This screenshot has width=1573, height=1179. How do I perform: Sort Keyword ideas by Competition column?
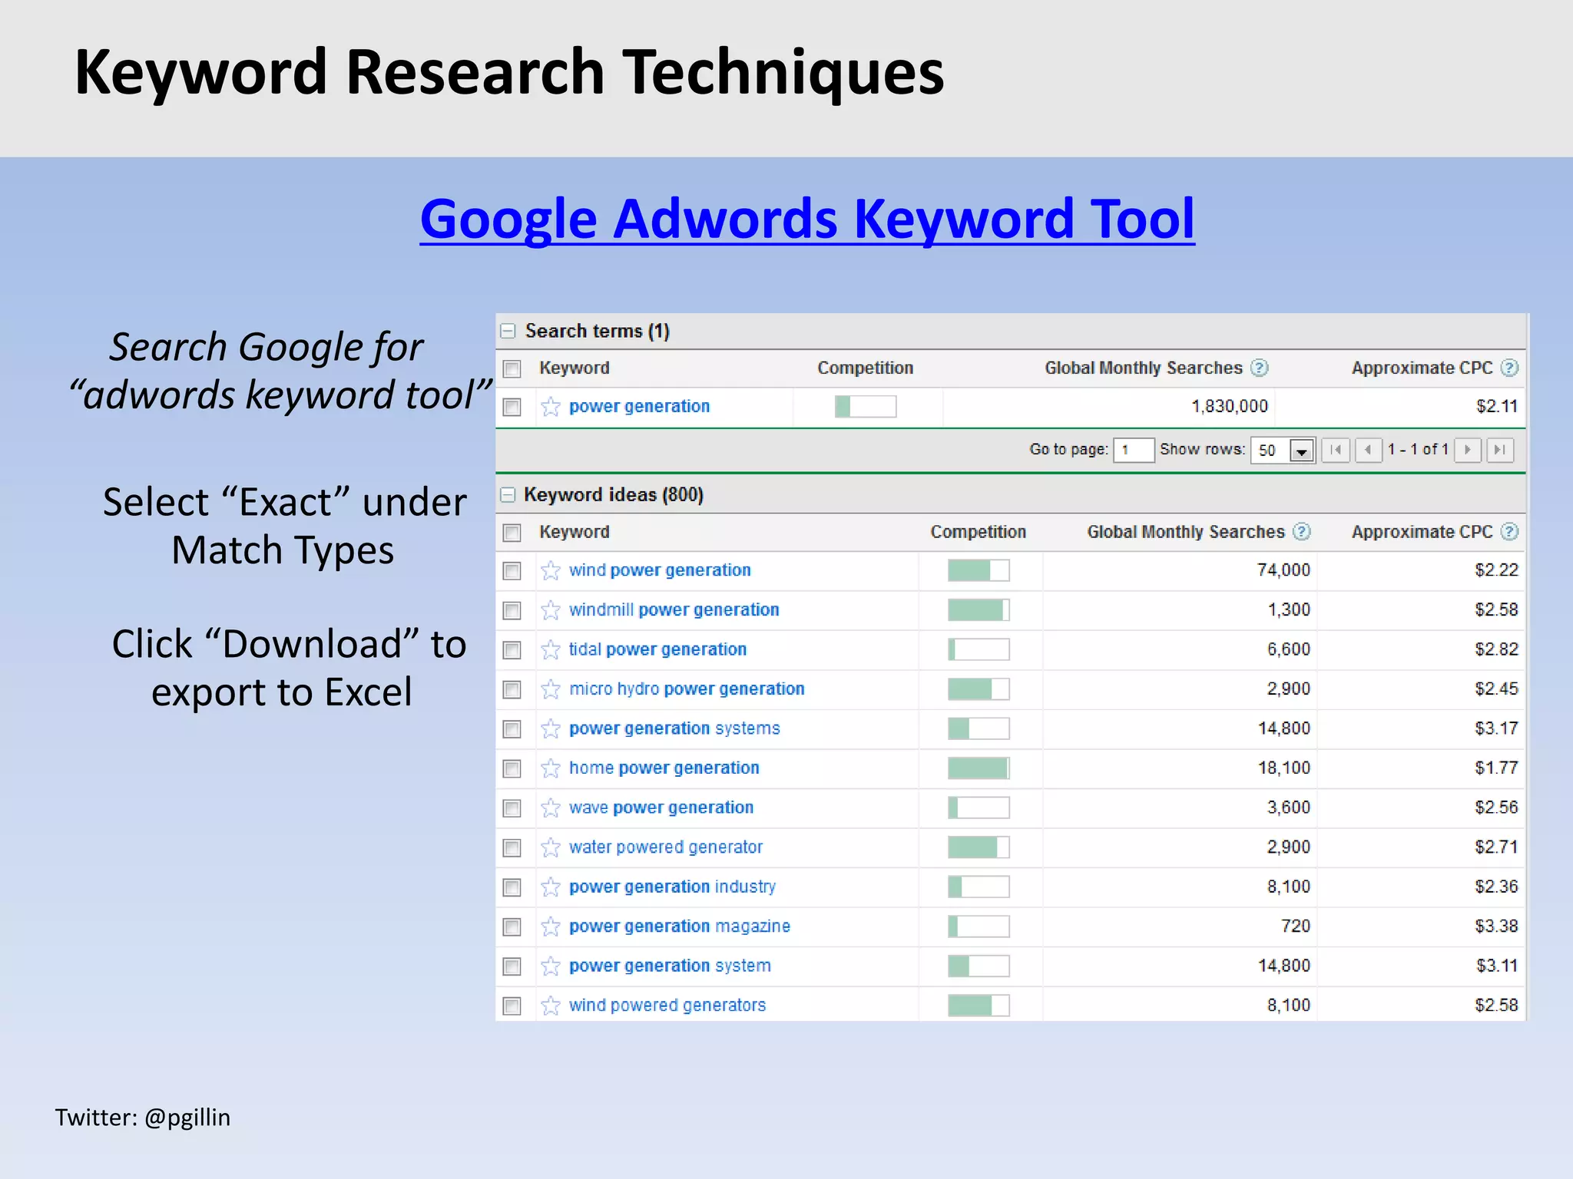coord(978,532)
